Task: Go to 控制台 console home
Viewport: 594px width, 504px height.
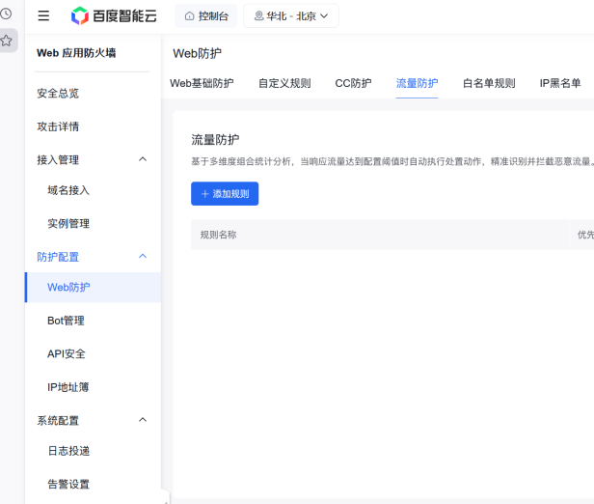Action: (206, 15)
